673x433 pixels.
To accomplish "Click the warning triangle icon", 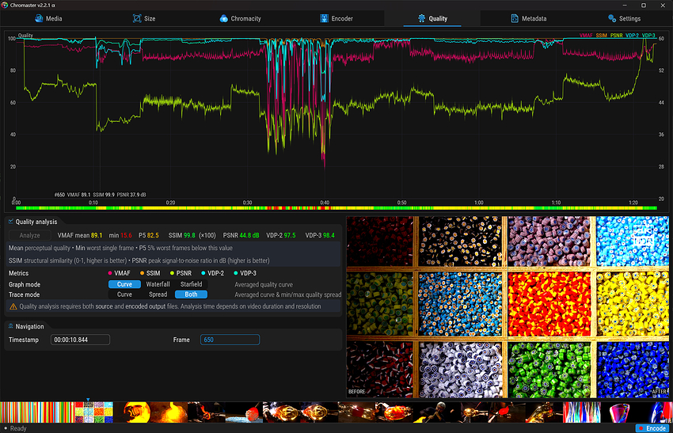I will (x=13, y=306).
